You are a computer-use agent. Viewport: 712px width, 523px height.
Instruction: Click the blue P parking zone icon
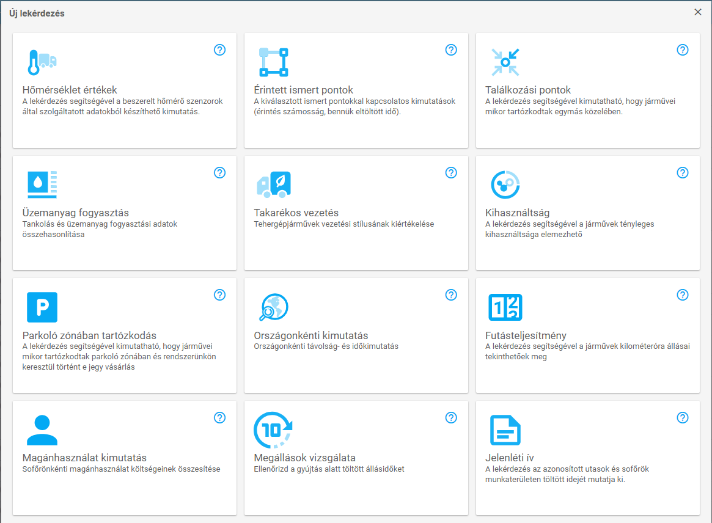[x=42, y=307]
